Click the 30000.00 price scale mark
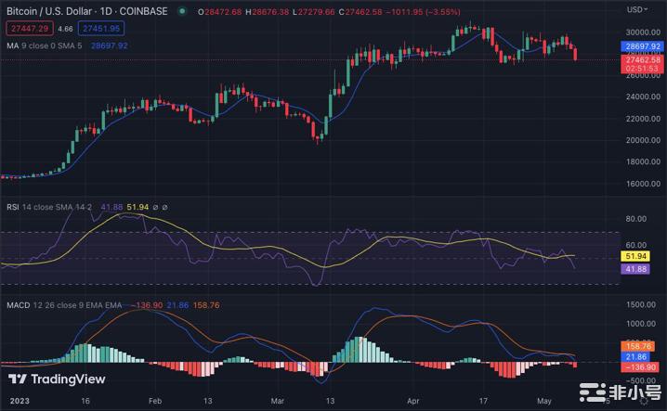The image size is (667, 411). 643,32
